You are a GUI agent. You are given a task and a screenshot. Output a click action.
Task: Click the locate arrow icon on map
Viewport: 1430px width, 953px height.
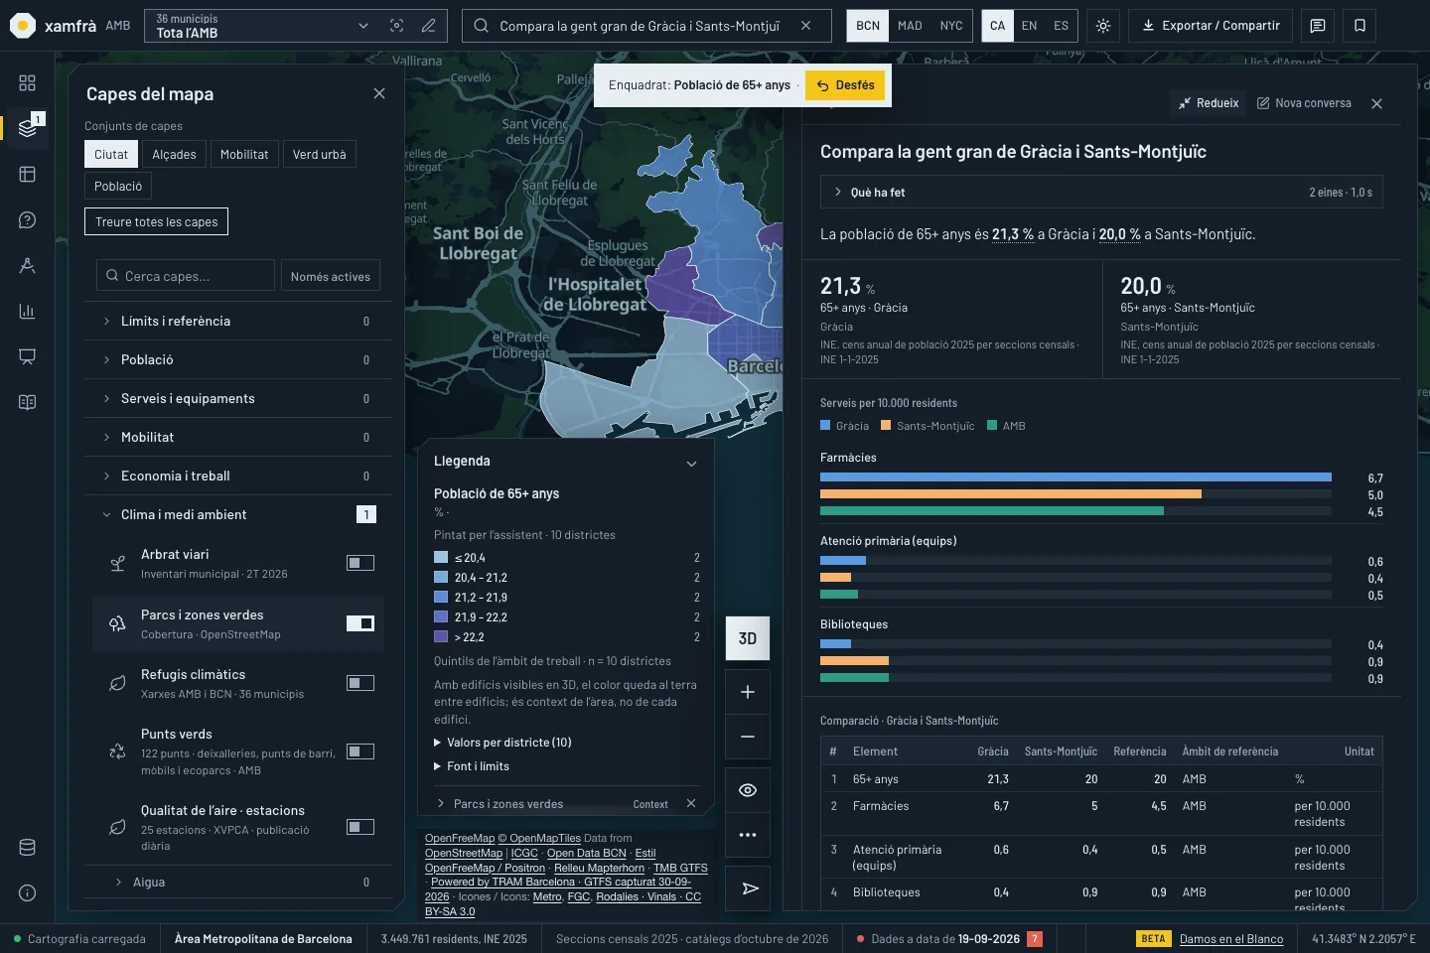(748, 888)
